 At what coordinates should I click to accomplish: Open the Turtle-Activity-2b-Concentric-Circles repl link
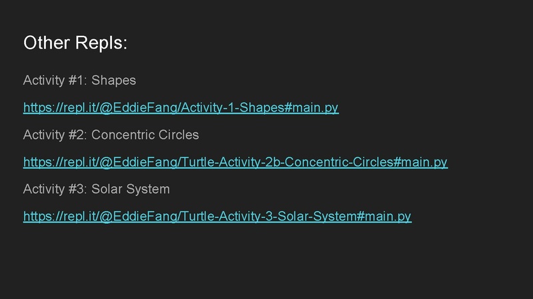[235, 162]
